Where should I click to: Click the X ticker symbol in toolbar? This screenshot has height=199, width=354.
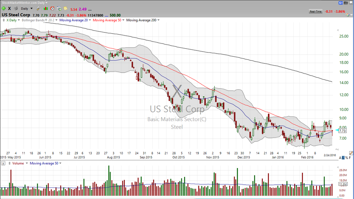(10, 8)
